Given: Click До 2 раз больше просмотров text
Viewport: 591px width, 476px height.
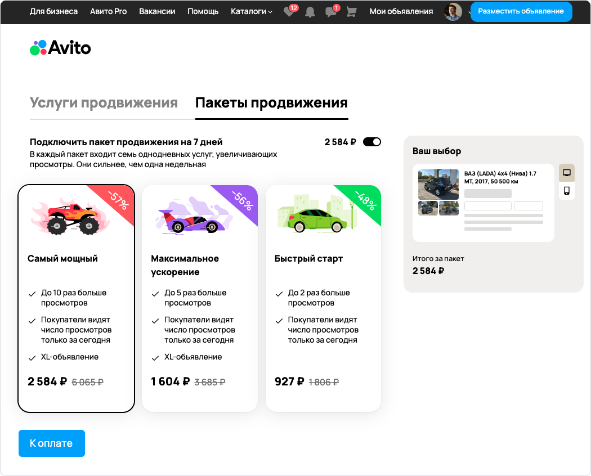Looking at the screenshot, I should 319,298.
